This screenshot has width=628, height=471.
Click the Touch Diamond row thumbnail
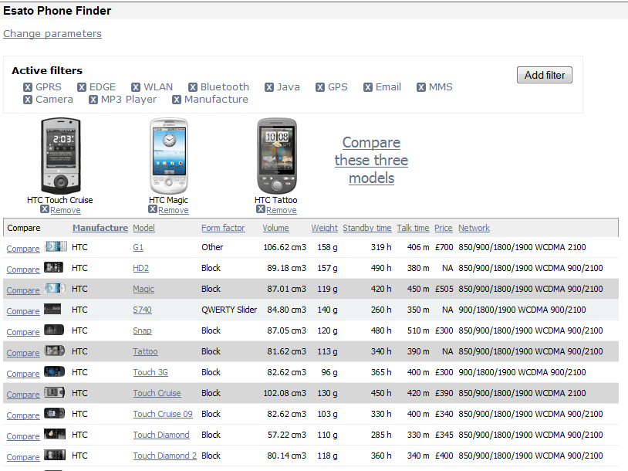[x=55, y=434]
